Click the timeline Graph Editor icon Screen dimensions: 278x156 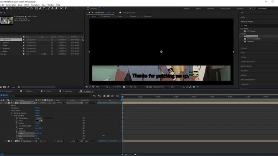pos(117,96)
